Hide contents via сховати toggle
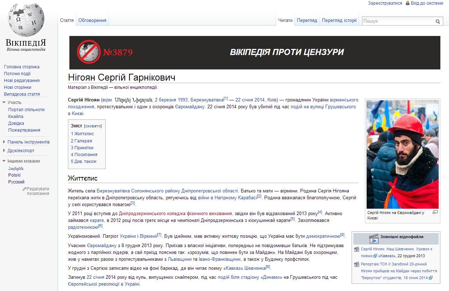449x291 pixels. click(x=93, y=126)
